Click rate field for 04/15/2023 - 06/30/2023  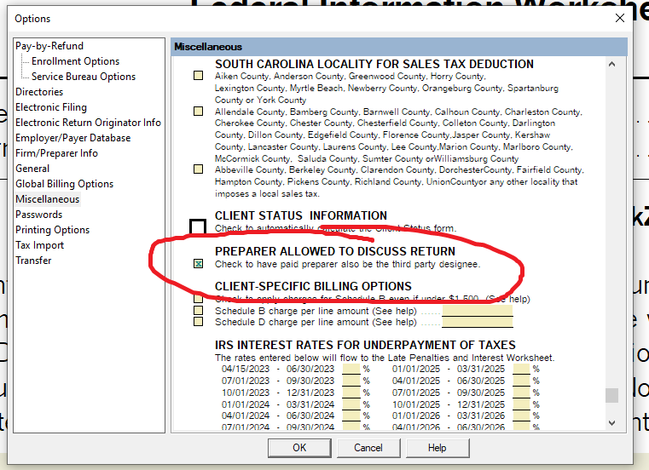[x=351, y=369]
